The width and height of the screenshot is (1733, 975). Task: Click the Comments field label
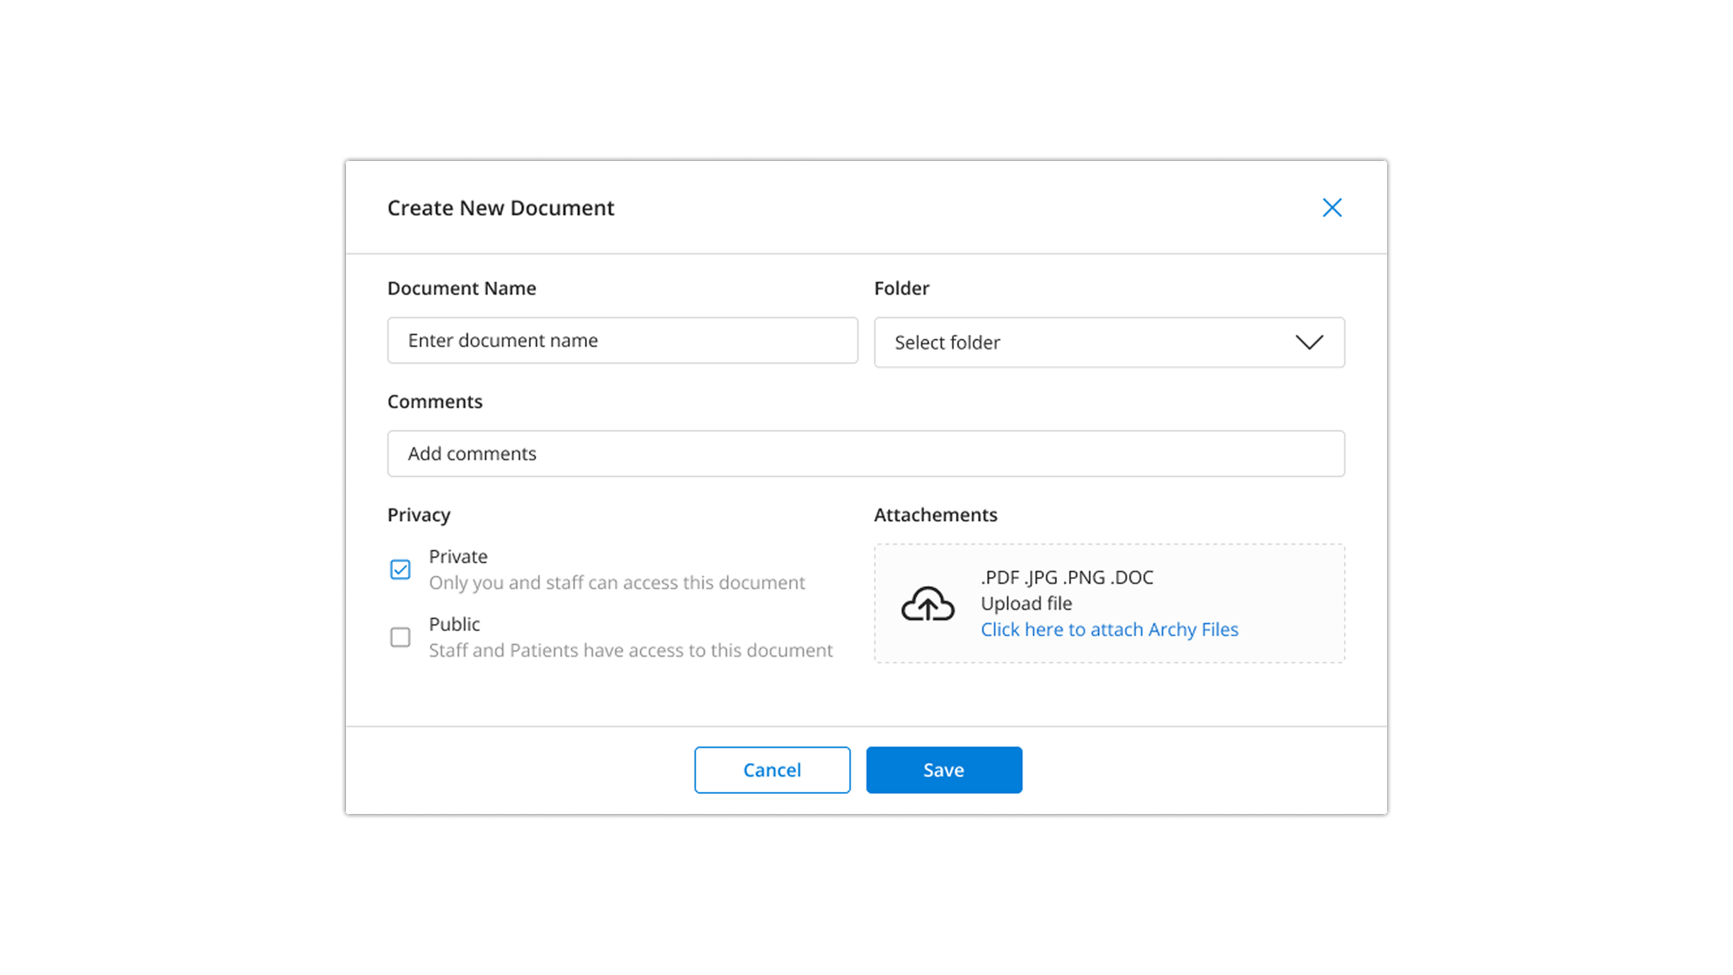[x=435, y=402]
